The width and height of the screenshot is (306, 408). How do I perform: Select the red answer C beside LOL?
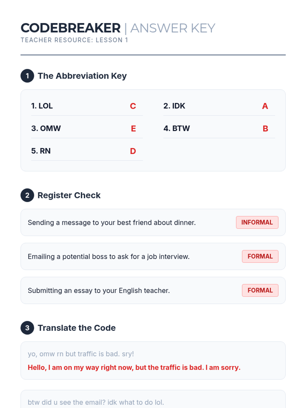point(133,106)
